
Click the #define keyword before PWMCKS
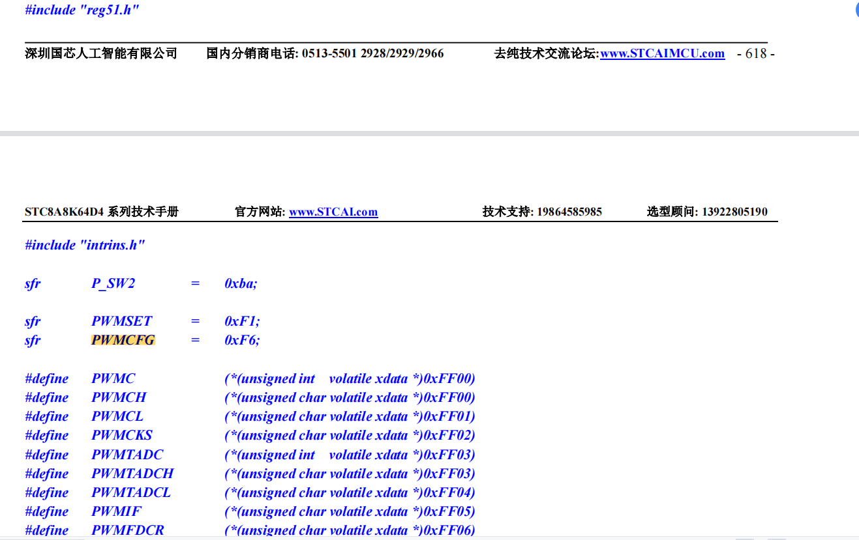point(46,435)
